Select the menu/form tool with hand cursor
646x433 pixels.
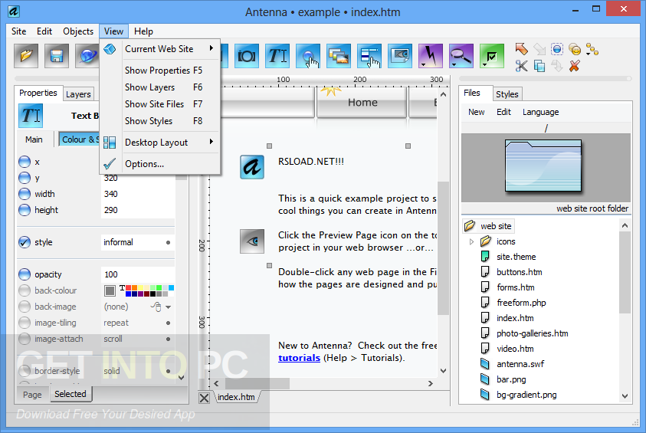click(x=369, y=56)
